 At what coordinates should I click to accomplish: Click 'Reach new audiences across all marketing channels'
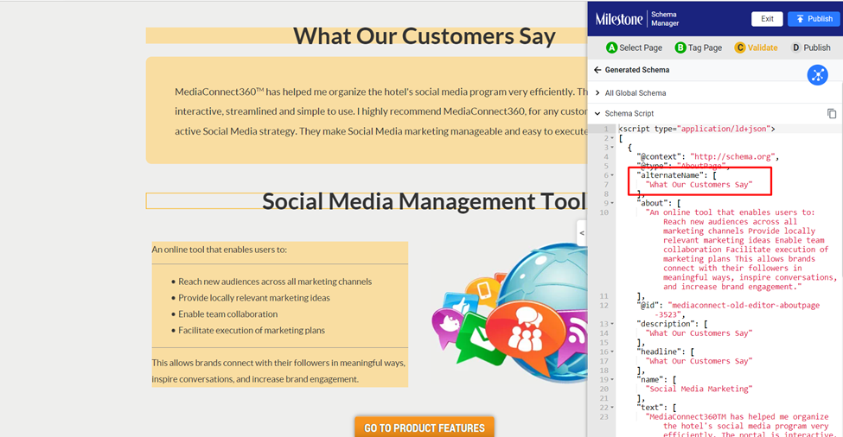tap(275, 282)
